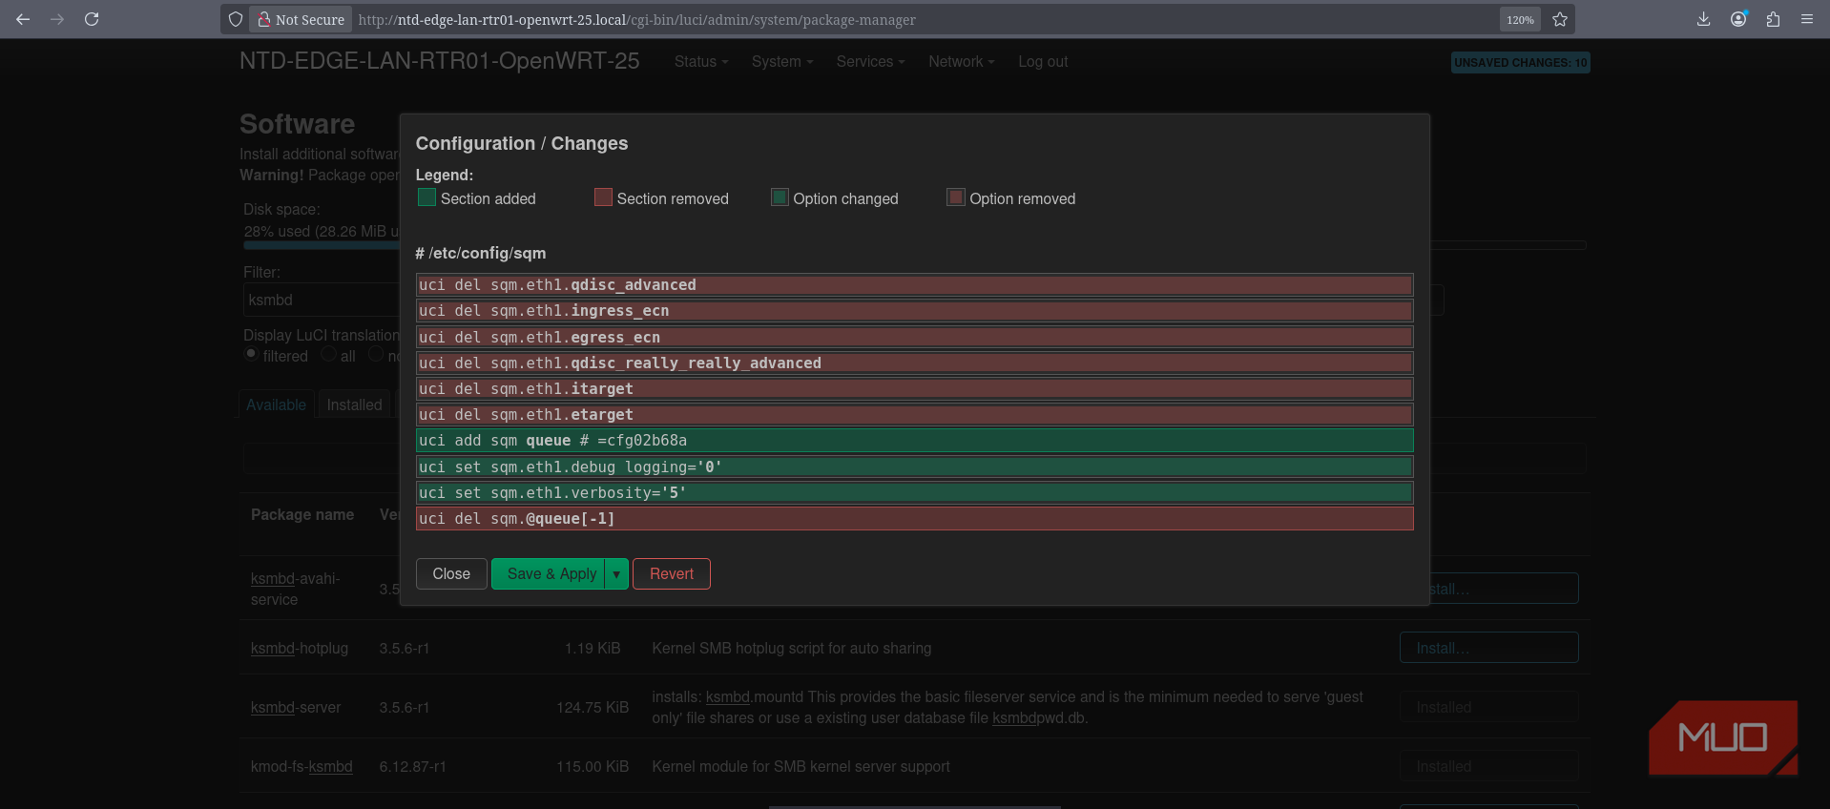Click the Save & Apply button
The image size is (1830, 809).
(548, 573)
